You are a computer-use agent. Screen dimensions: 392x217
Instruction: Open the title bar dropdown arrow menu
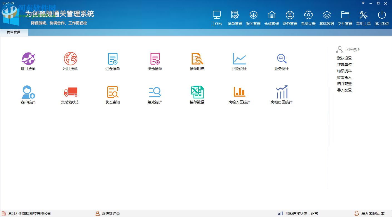tap(363, 3)
